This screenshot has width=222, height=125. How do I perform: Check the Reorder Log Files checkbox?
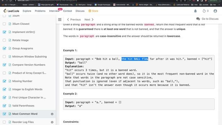click(5, 122)
